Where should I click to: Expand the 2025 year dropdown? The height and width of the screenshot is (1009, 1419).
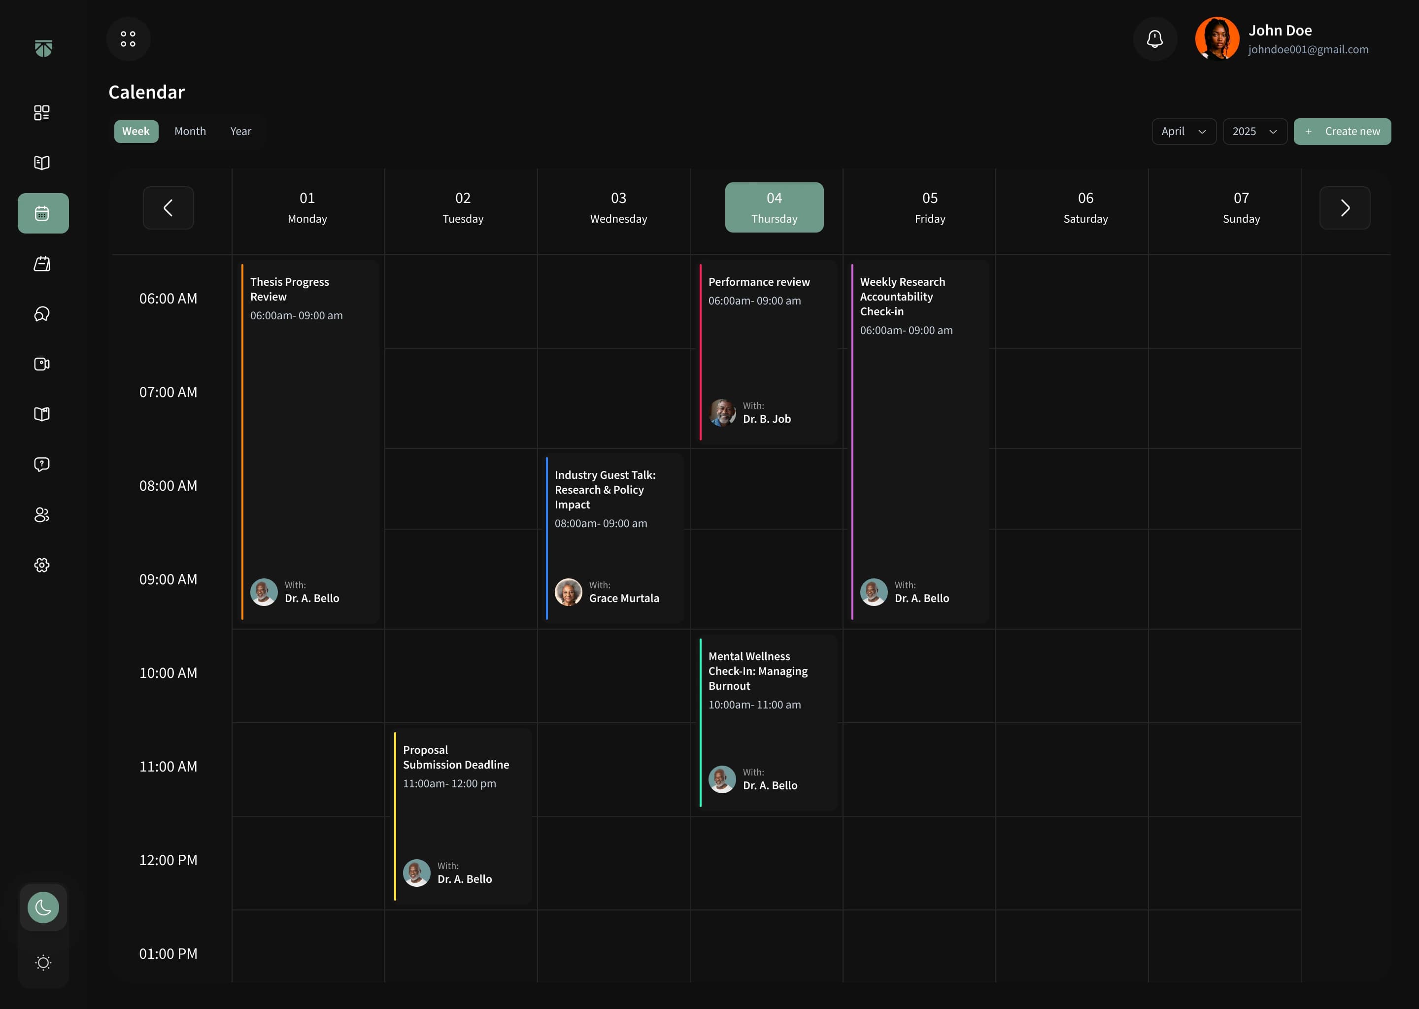click(x=1254, y=131)
